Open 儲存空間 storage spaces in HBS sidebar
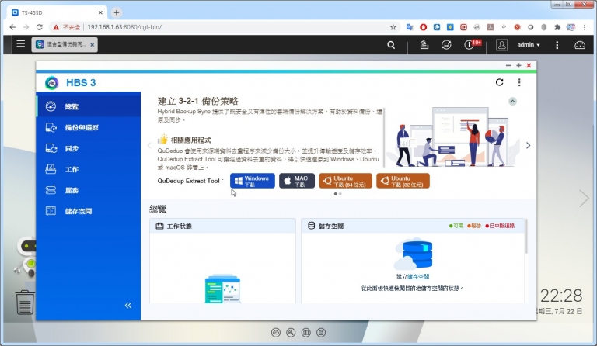 click(89, 211)
